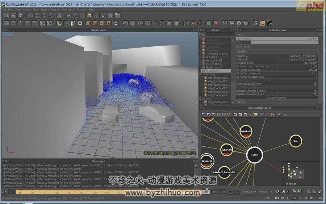Click the camera icon in top toolbar
Image resolution: width=326 pixels, height=204 pixels.
tap(104, 16)
